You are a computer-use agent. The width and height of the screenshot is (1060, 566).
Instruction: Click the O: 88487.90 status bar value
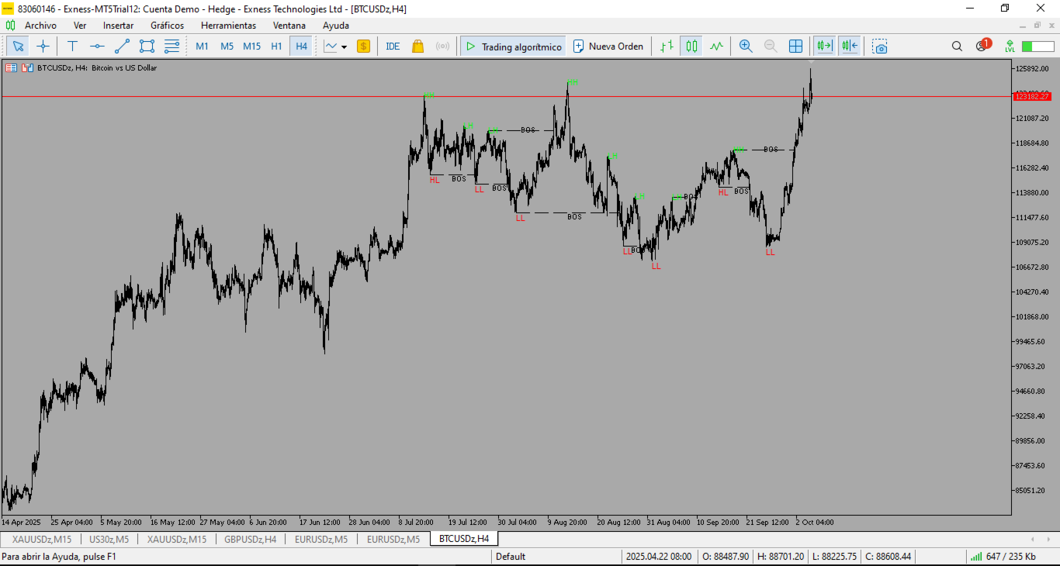(726, 557)
